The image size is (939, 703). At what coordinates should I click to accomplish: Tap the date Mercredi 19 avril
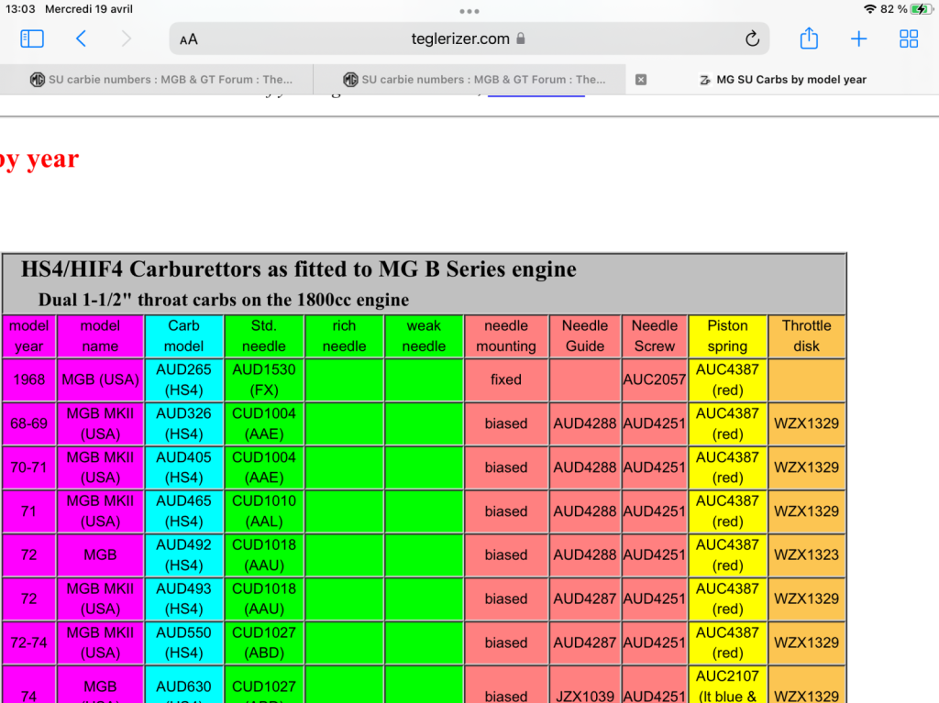click(89, 9)
